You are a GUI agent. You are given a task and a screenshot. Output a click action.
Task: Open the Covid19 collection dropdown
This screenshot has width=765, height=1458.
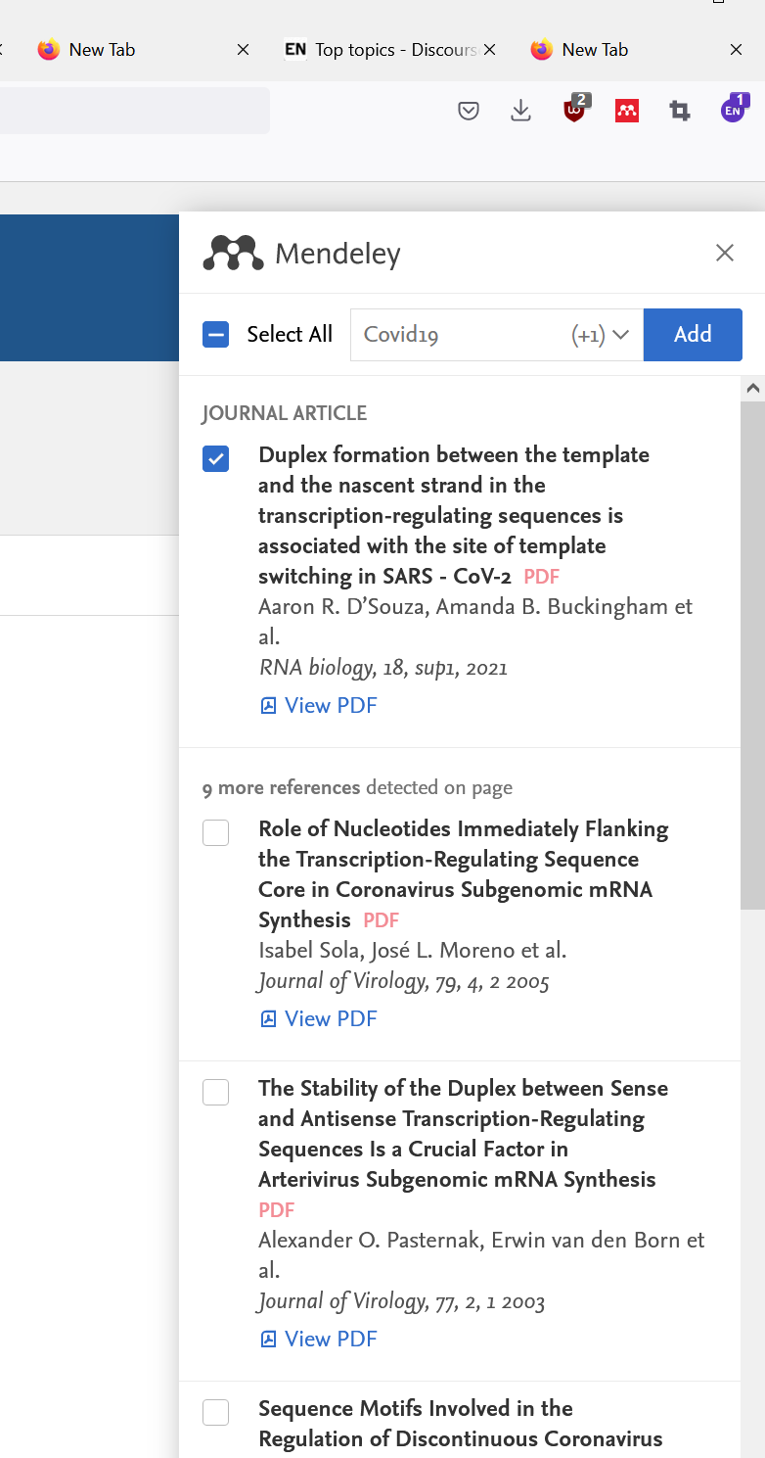point(496,334)
